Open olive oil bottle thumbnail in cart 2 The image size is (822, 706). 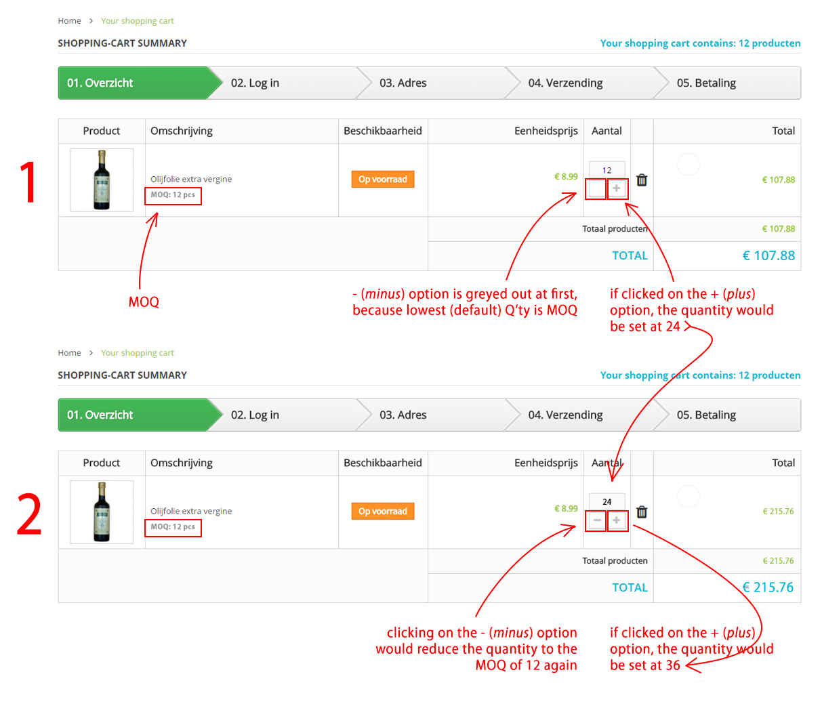pos(102,512)
